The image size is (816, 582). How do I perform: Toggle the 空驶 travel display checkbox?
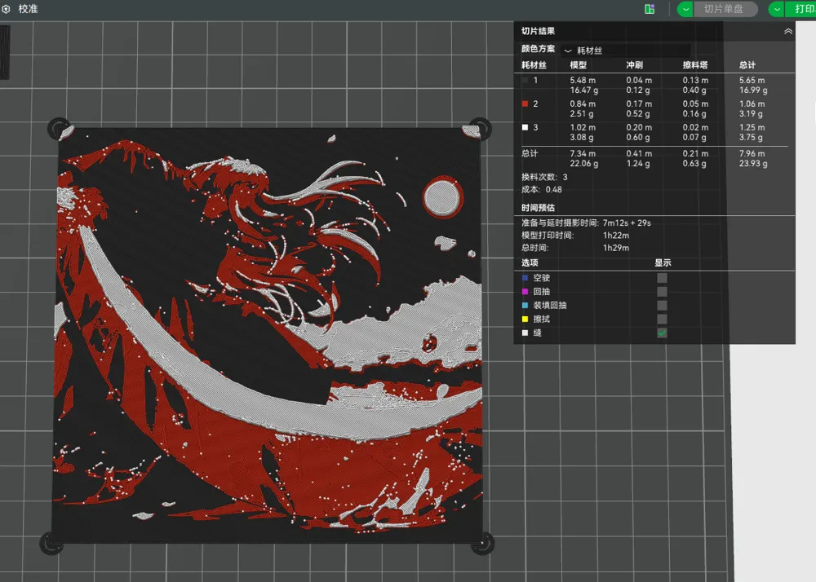point(662,278)
